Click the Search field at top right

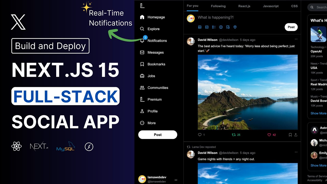[x=317, y=7]
